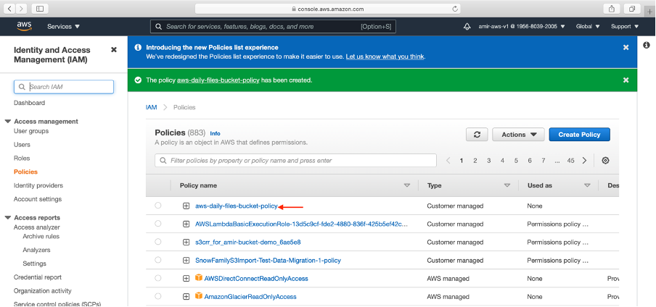656x307 pixels.
Task: Click the Safari back arrow
Action: pyautogui.click(x=9, y=9)
